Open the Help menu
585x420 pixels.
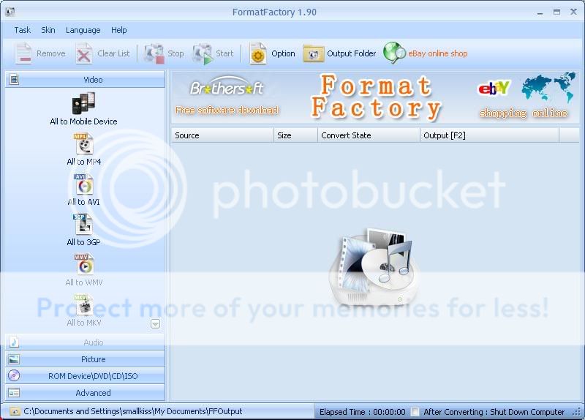[119, 30]
